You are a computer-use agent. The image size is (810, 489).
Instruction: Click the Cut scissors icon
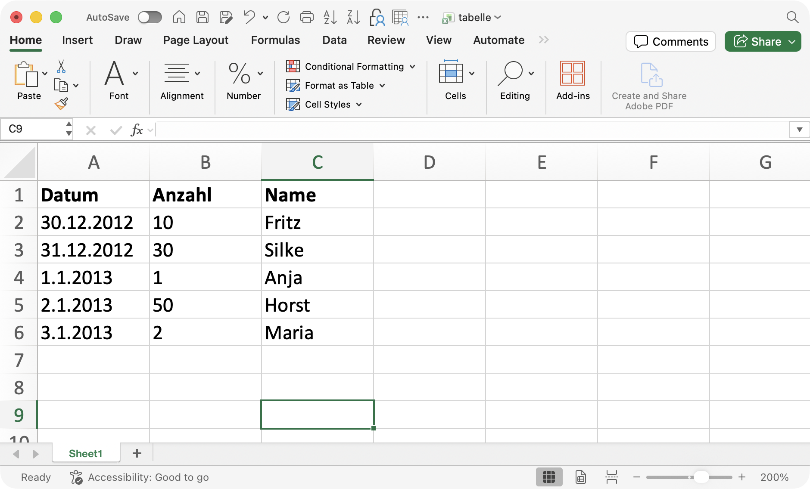coord(61,67)
